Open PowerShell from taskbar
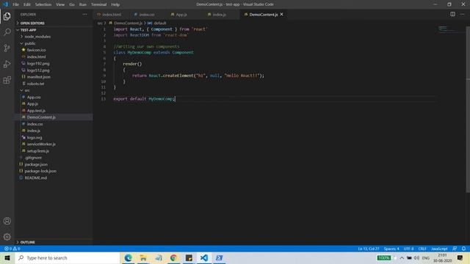The width and height of the screenshot is (470, 264). coord(219,257)
